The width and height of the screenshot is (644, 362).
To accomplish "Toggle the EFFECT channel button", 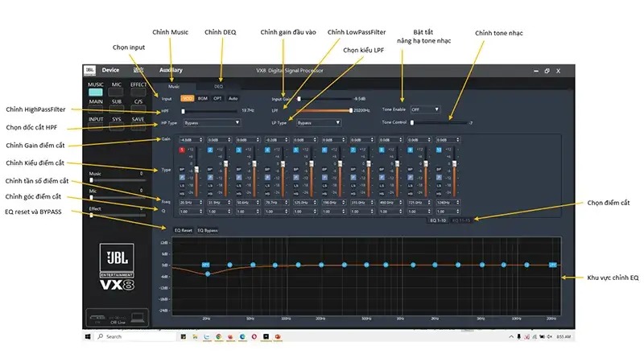I will (138, 92).
